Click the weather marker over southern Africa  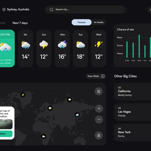pyautogui.click(x=44, y=136)
